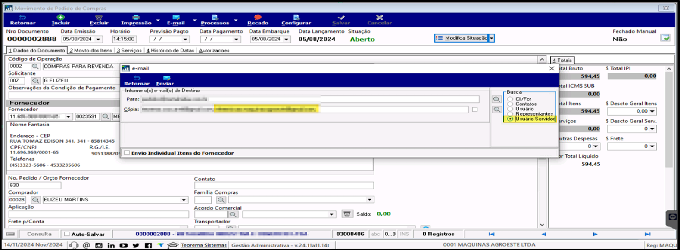Open the Data Emissão date dropdown
Viewport: 680px width, 250px height.
point(98,39)
